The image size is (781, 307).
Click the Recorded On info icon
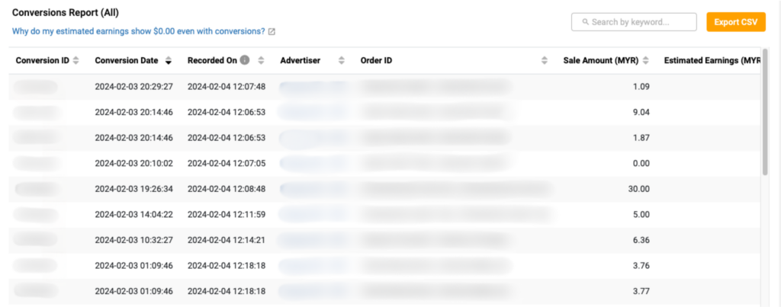pyautogui.click(x=245, y=61)
